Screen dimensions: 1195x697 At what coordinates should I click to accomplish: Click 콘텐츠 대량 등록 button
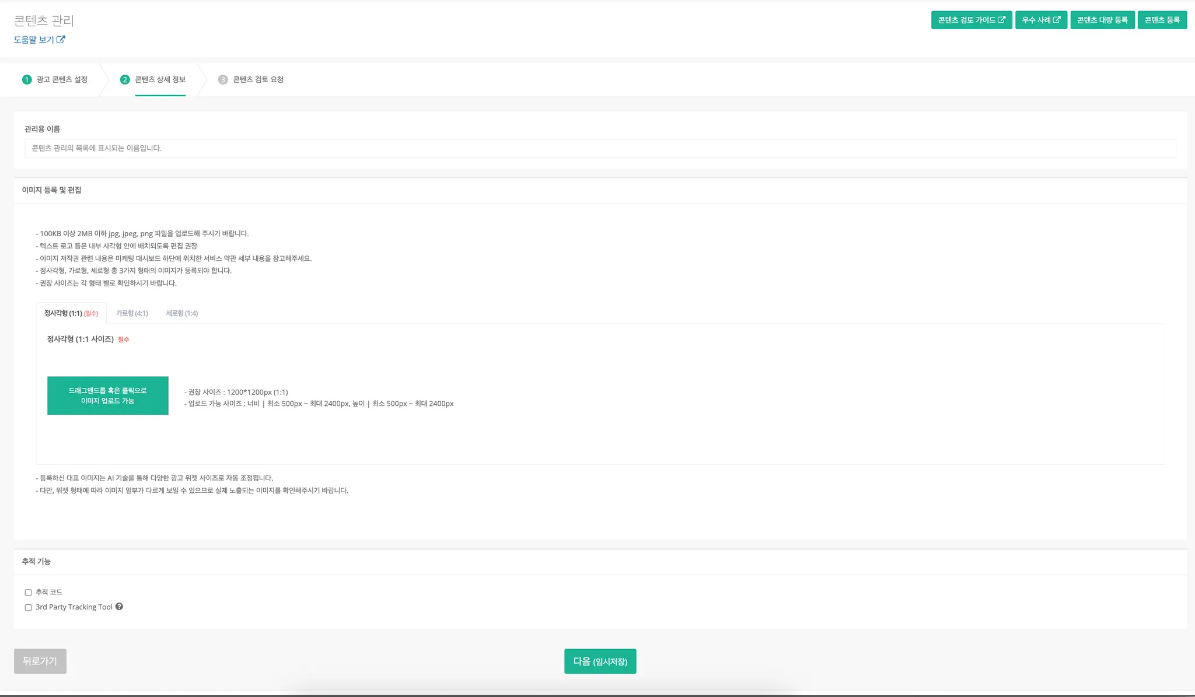[x=1102, y=20]
